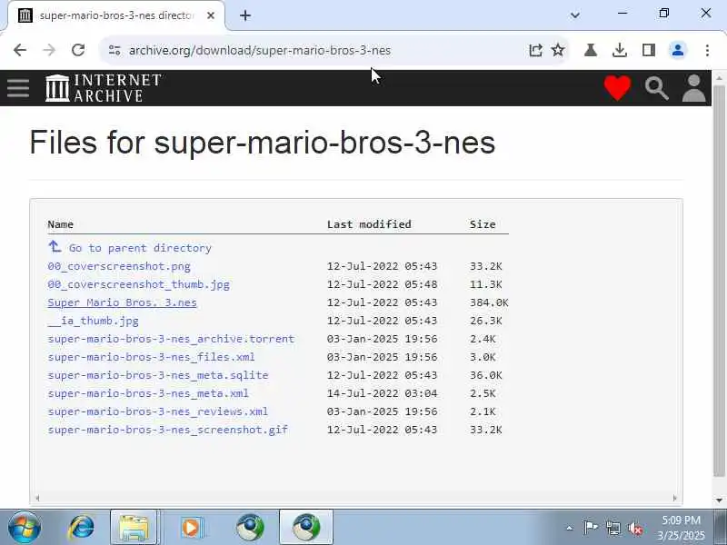727x545 pixels.
Task: Click the scrollbar up arrow
Action: [x=719, y=78]
